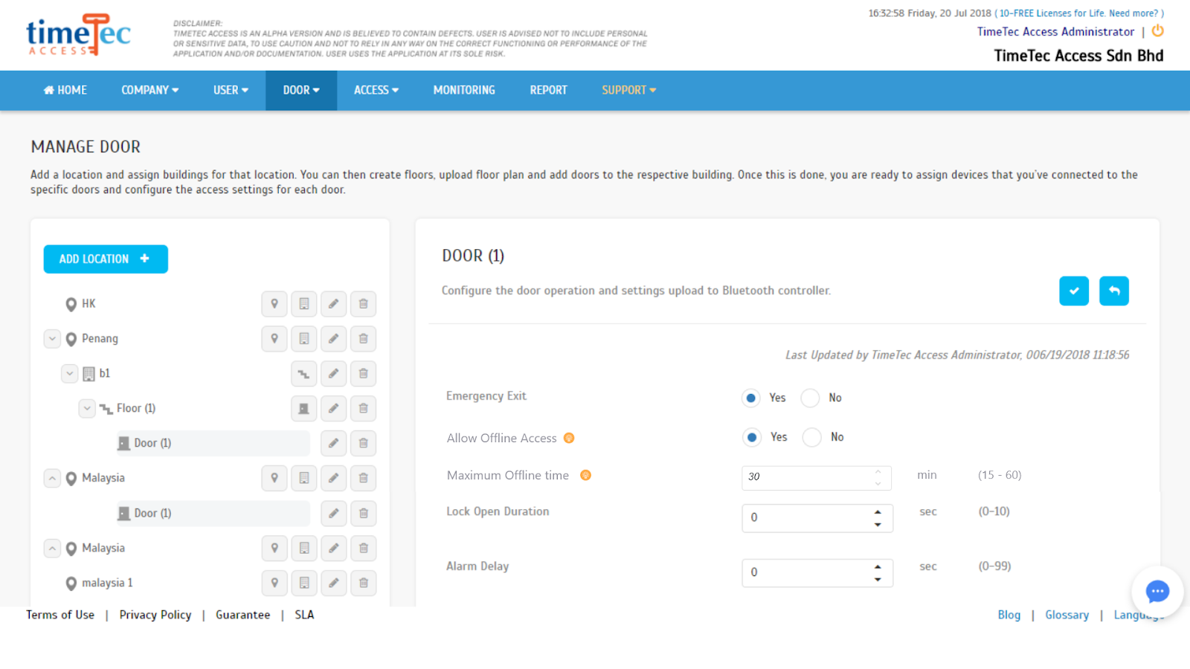Edit malaysia 1 location with pencil icon
This screenshot has height=669, width=1190.
pos(334,583)
